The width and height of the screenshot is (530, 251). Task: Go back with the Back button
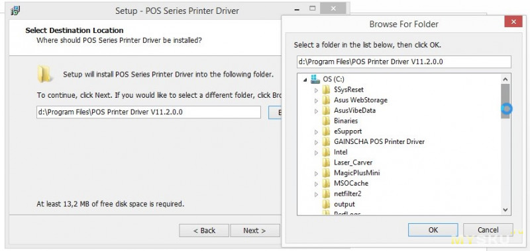click(x=204, y=231)
